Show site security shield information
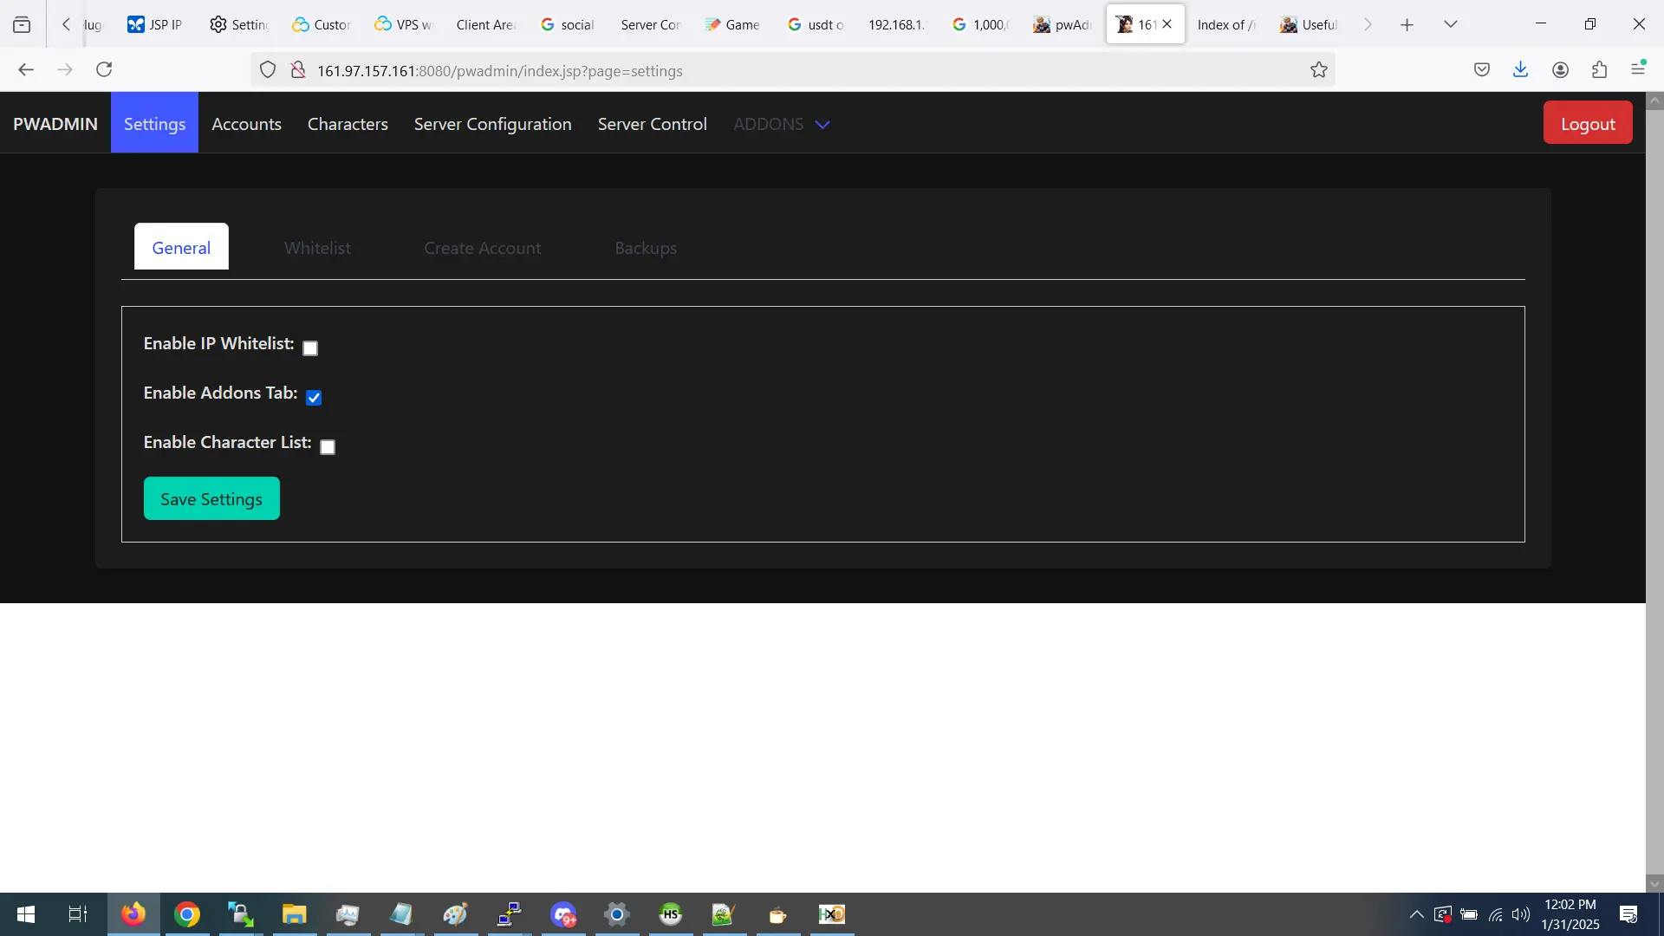This screenshot has height=936, width=1664. [268, 70]
